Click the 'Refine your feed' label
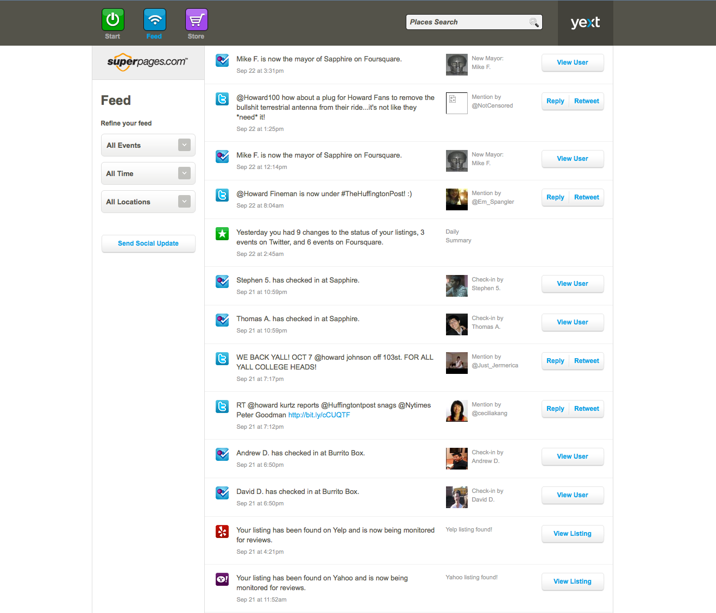Viewport: 716px width, 613px height. tap(126, 123)
